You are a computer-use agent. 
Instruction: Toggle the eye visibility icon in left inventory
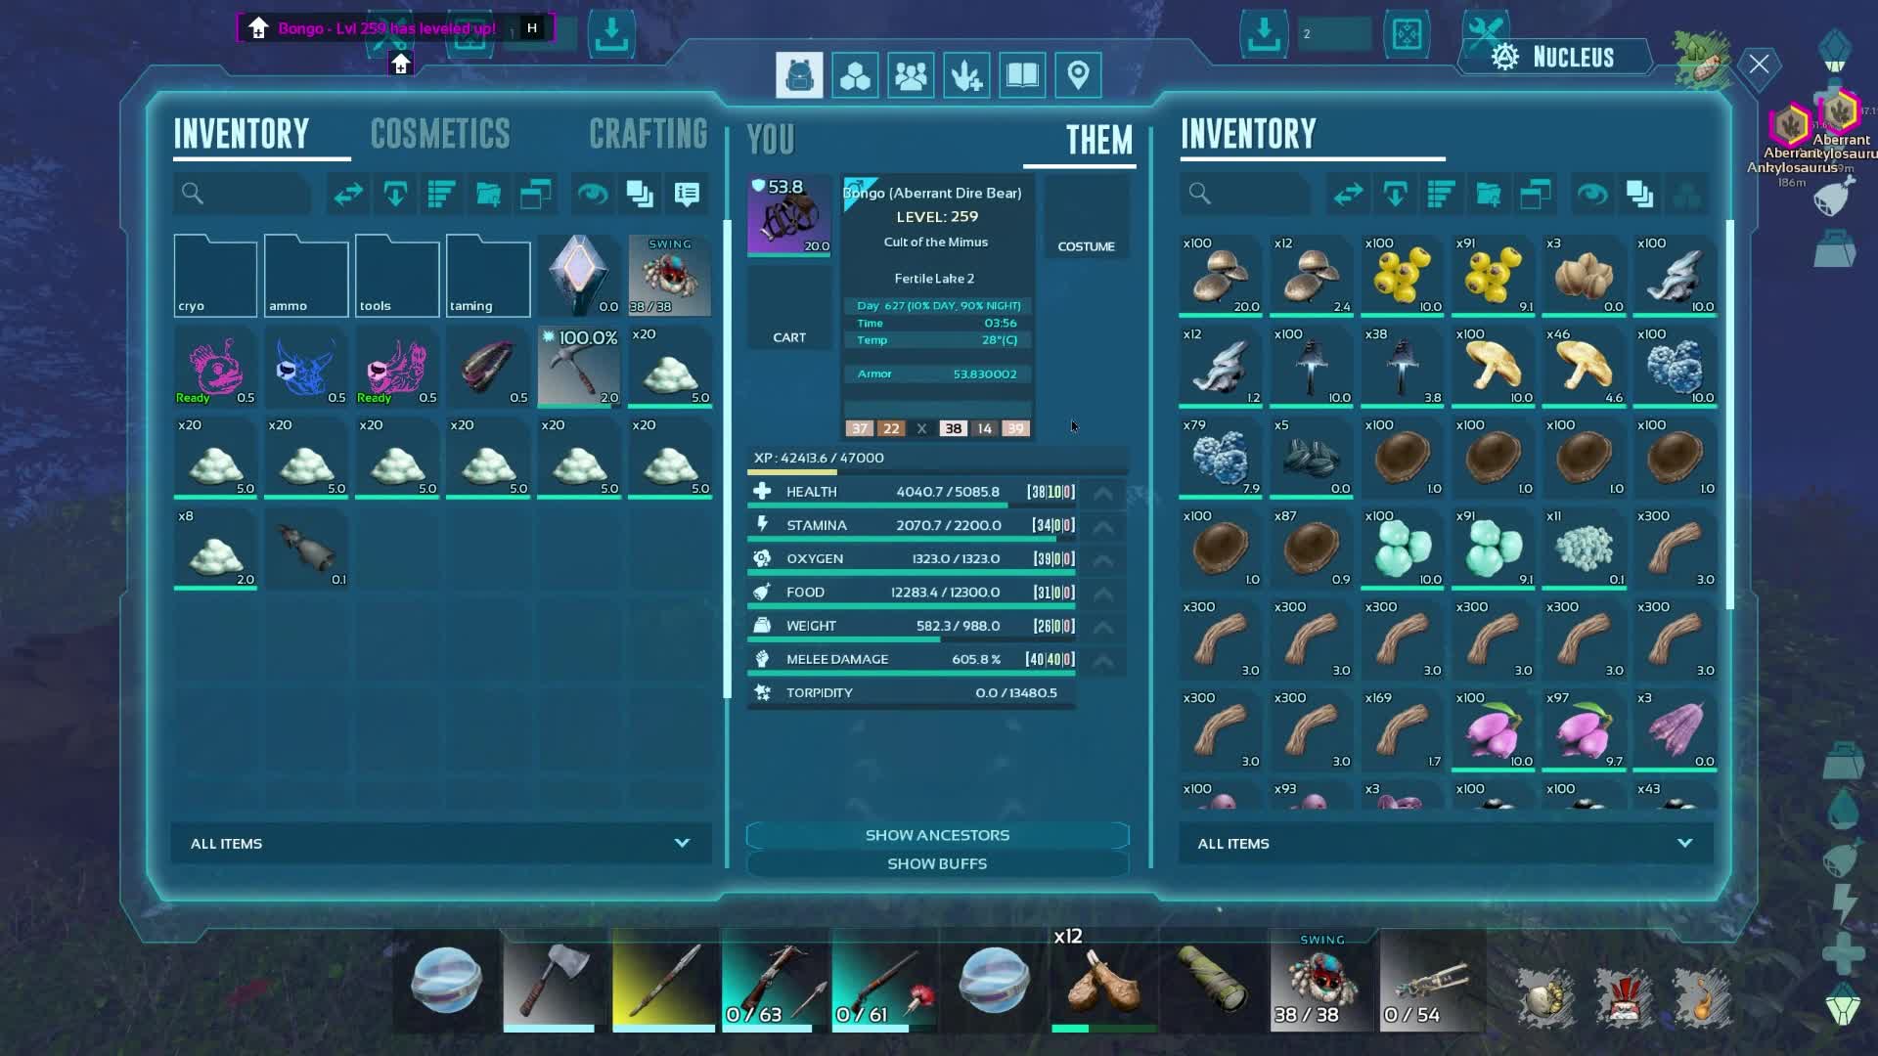tap(593, 195)
